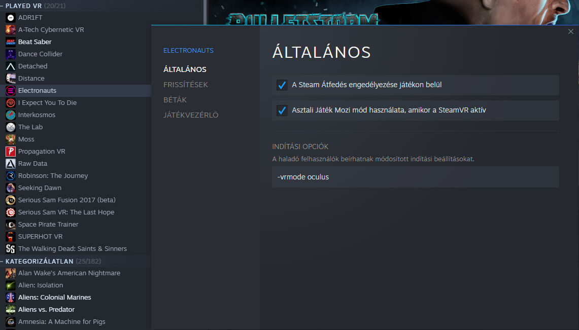Click The Lab game icon
Image resolution: width=579 pixels, height=330 pixels.
(10, 127)
